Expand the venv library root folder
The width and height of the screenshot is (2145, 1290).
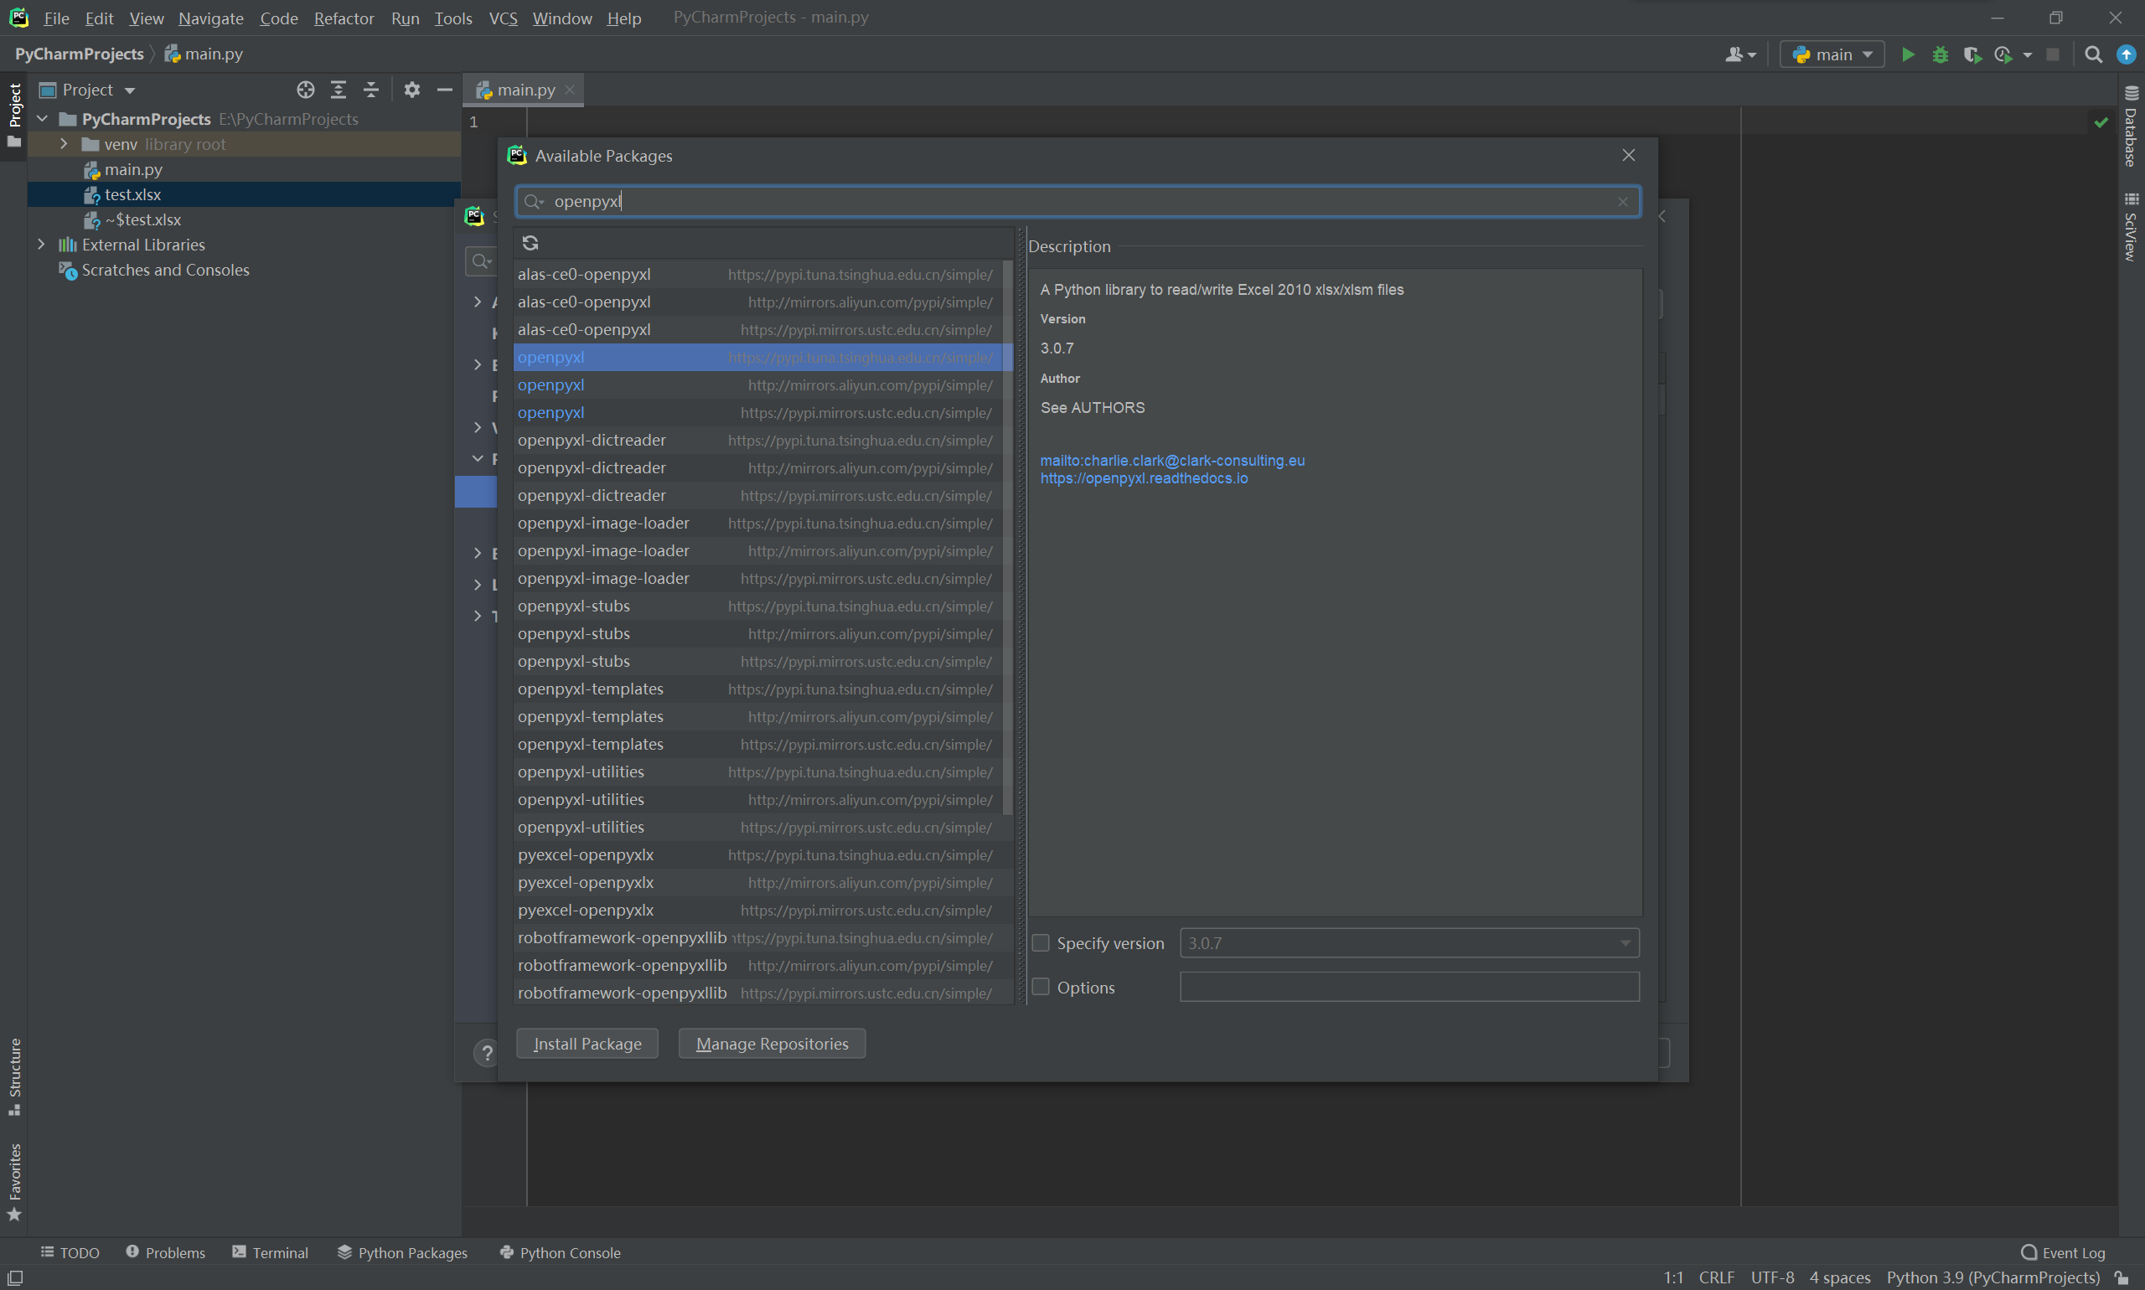point(64,144)
